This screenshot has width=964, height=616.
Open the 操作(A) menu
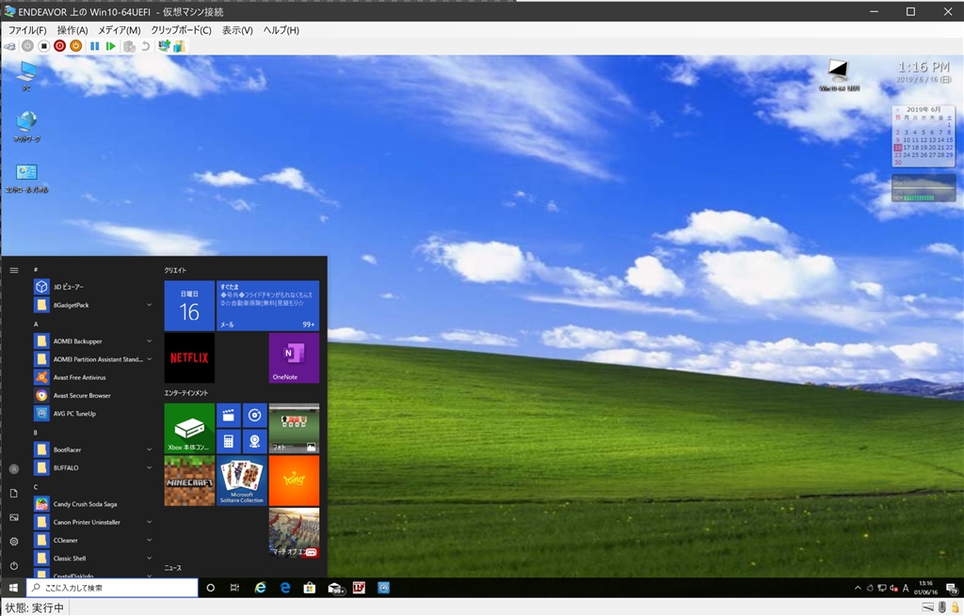(x=72, y=30)
